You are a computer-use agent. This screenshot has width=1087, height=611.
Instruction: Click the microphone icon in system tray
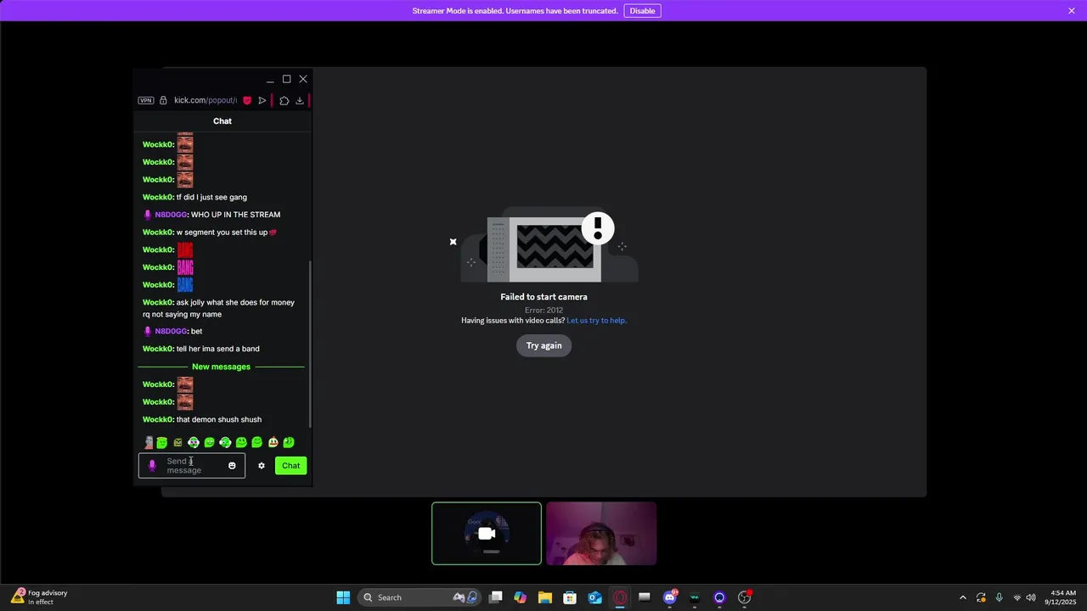[999, 597]
